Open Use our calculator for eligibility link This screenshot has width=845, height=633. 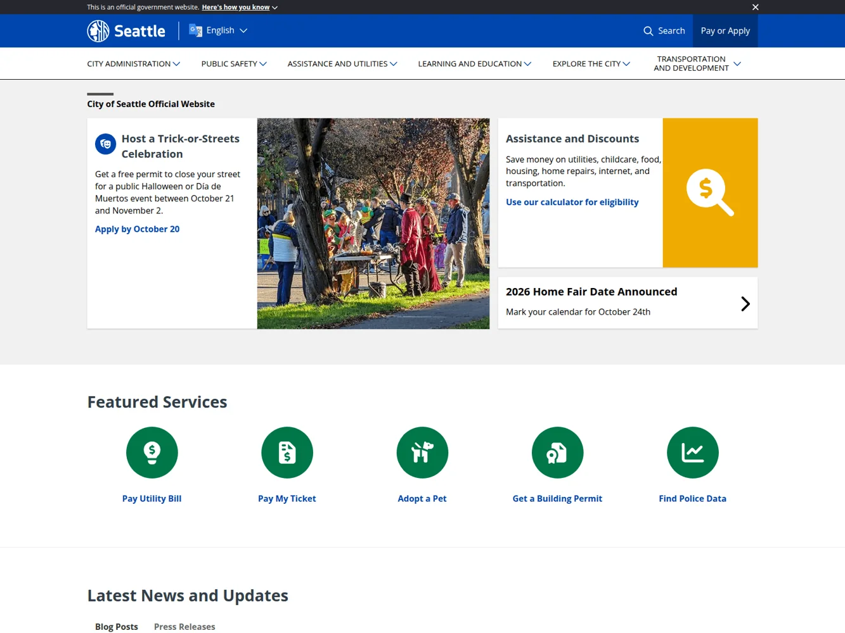(x=572, y=202)
